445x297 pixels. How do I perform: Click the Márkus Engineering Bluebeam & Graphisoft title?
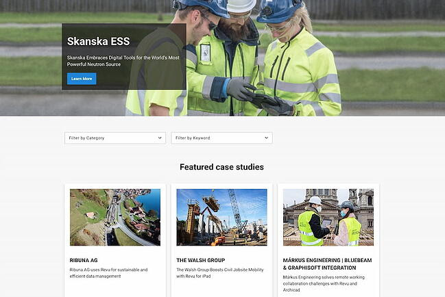pyautogui.click(x=327, y=264)
